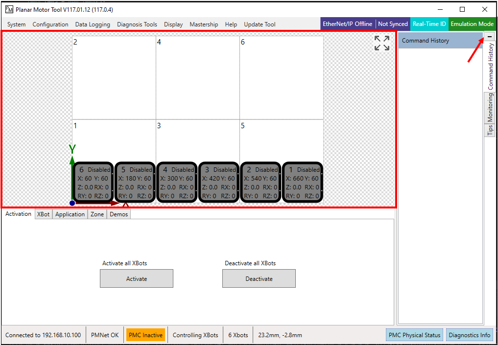
Task: Select XBot 4 on the flyway
Action: pyautogui.click(x=177, y=183)
